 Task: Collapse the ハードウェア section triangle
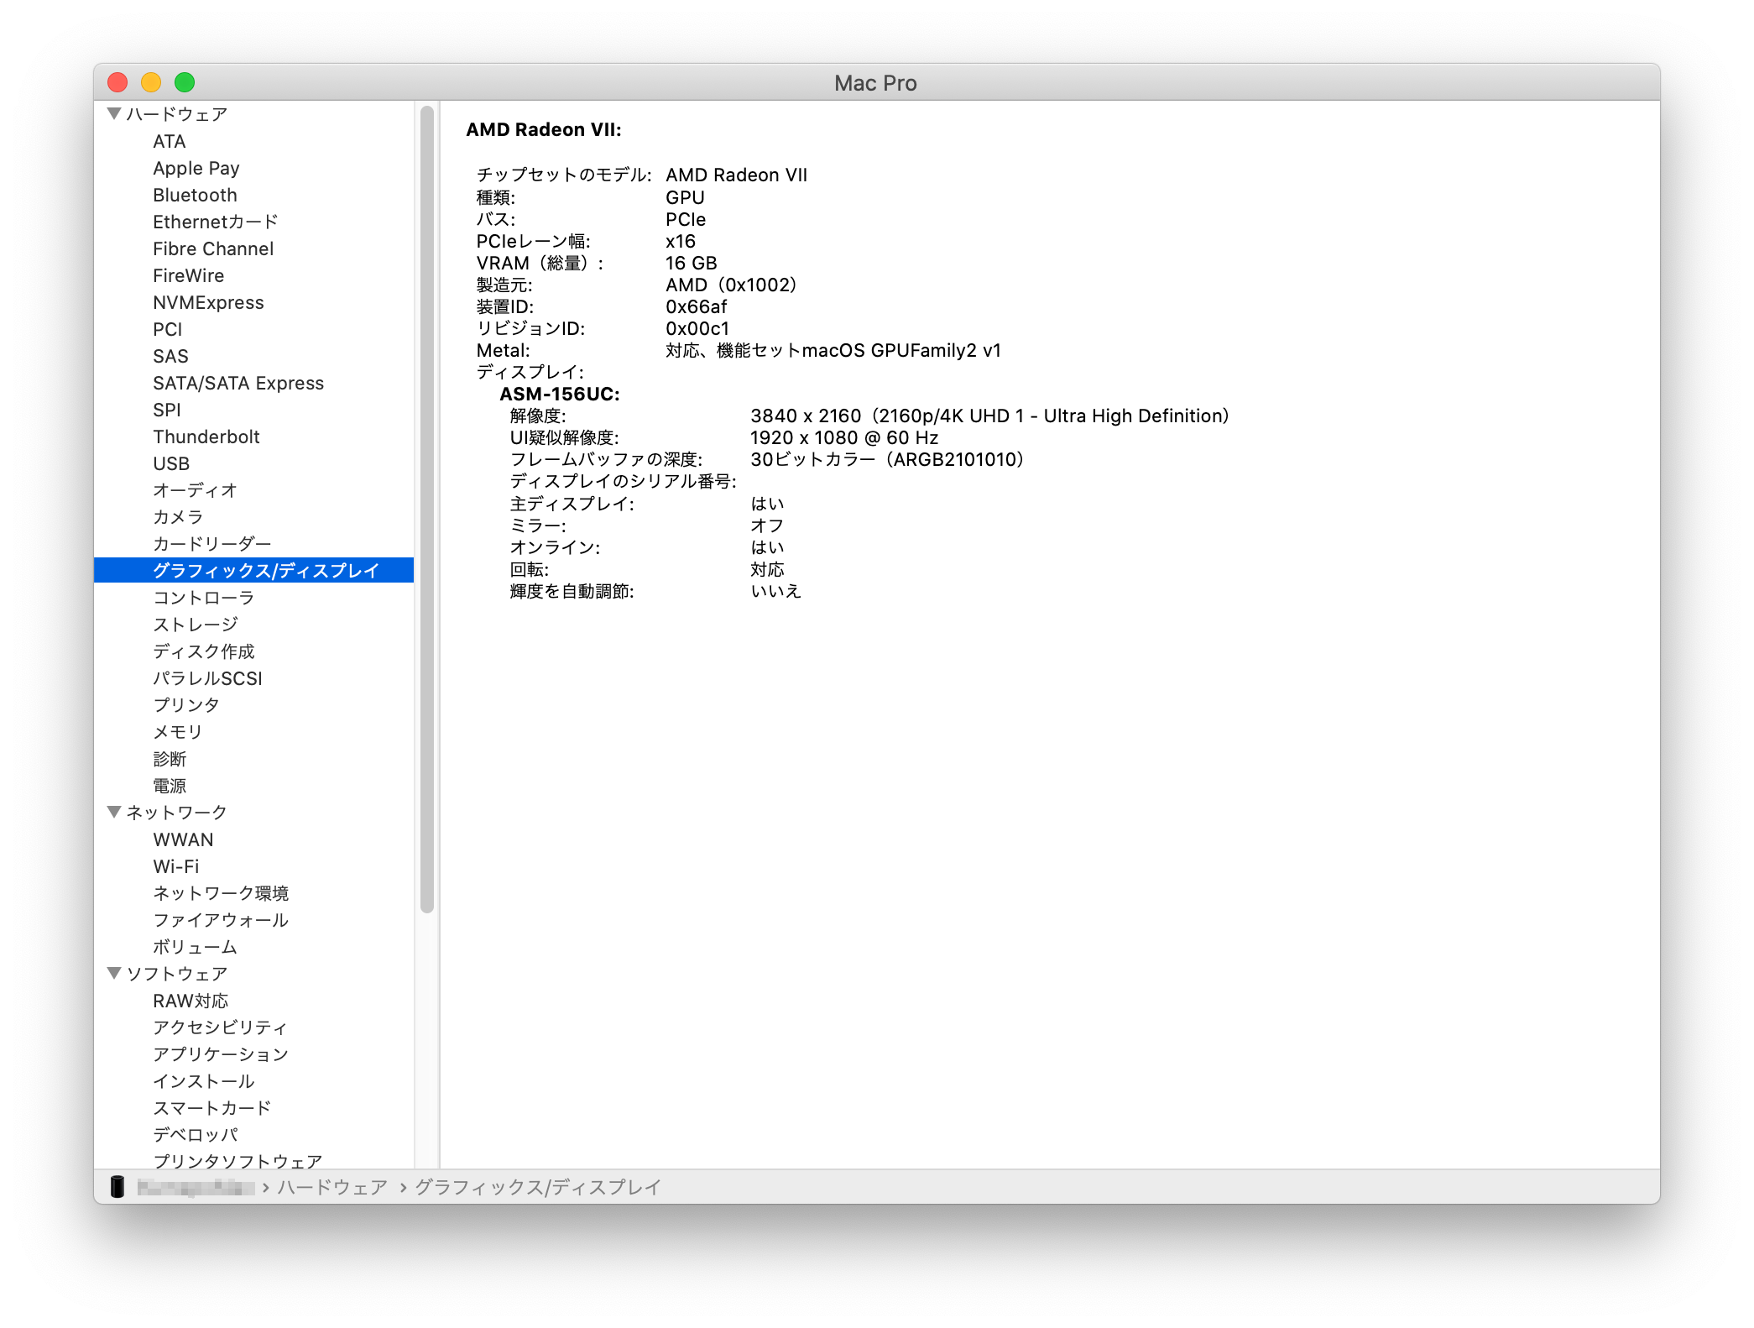[x=115, y=113]
